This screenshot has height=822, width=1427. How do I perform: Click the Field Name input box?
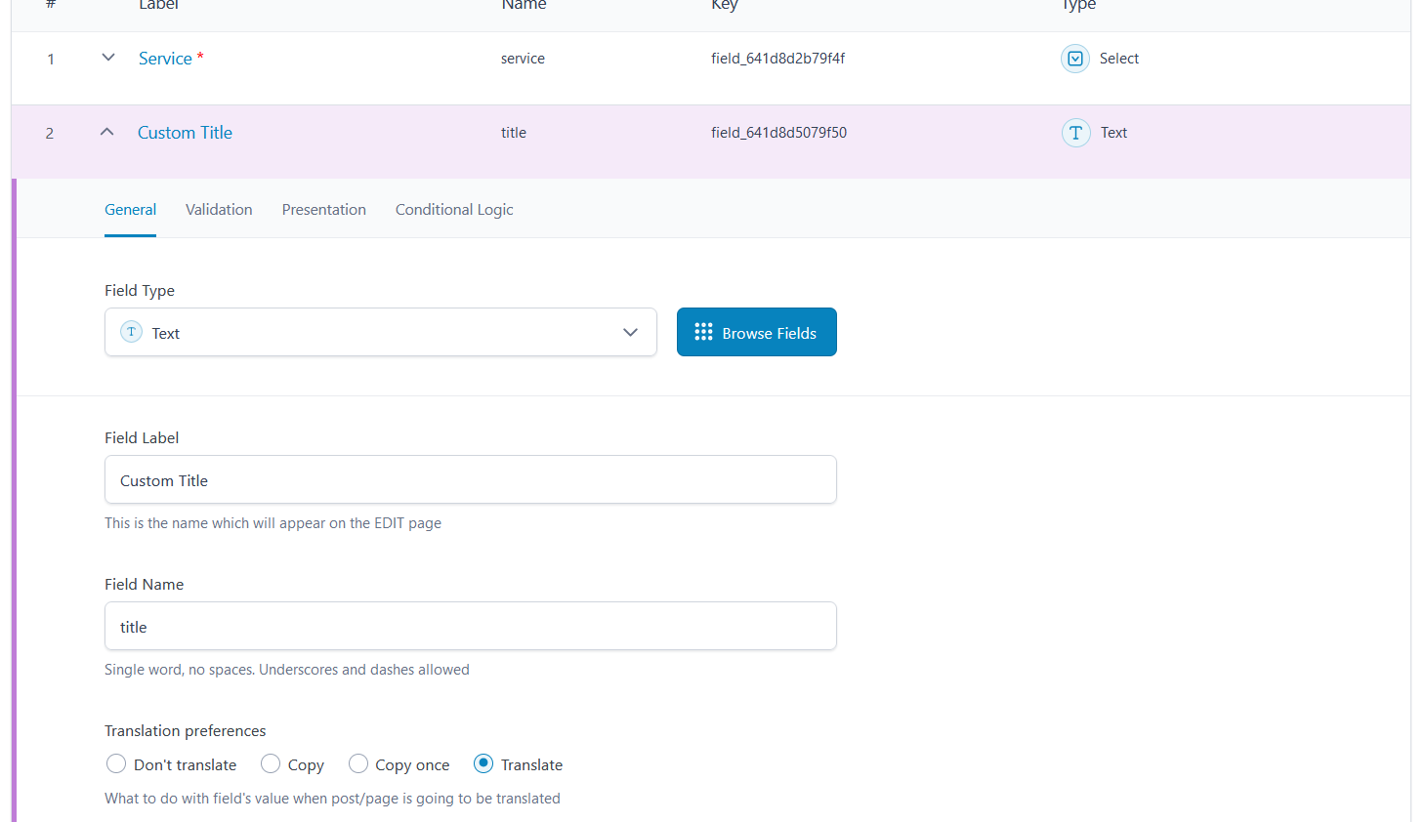click(471, 626)
